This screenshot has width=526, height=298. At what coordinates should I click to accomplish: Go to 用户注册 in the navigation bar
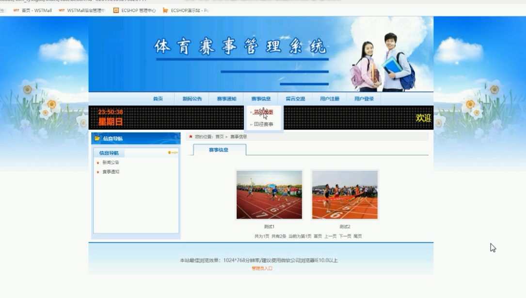(x=330, y=99)
